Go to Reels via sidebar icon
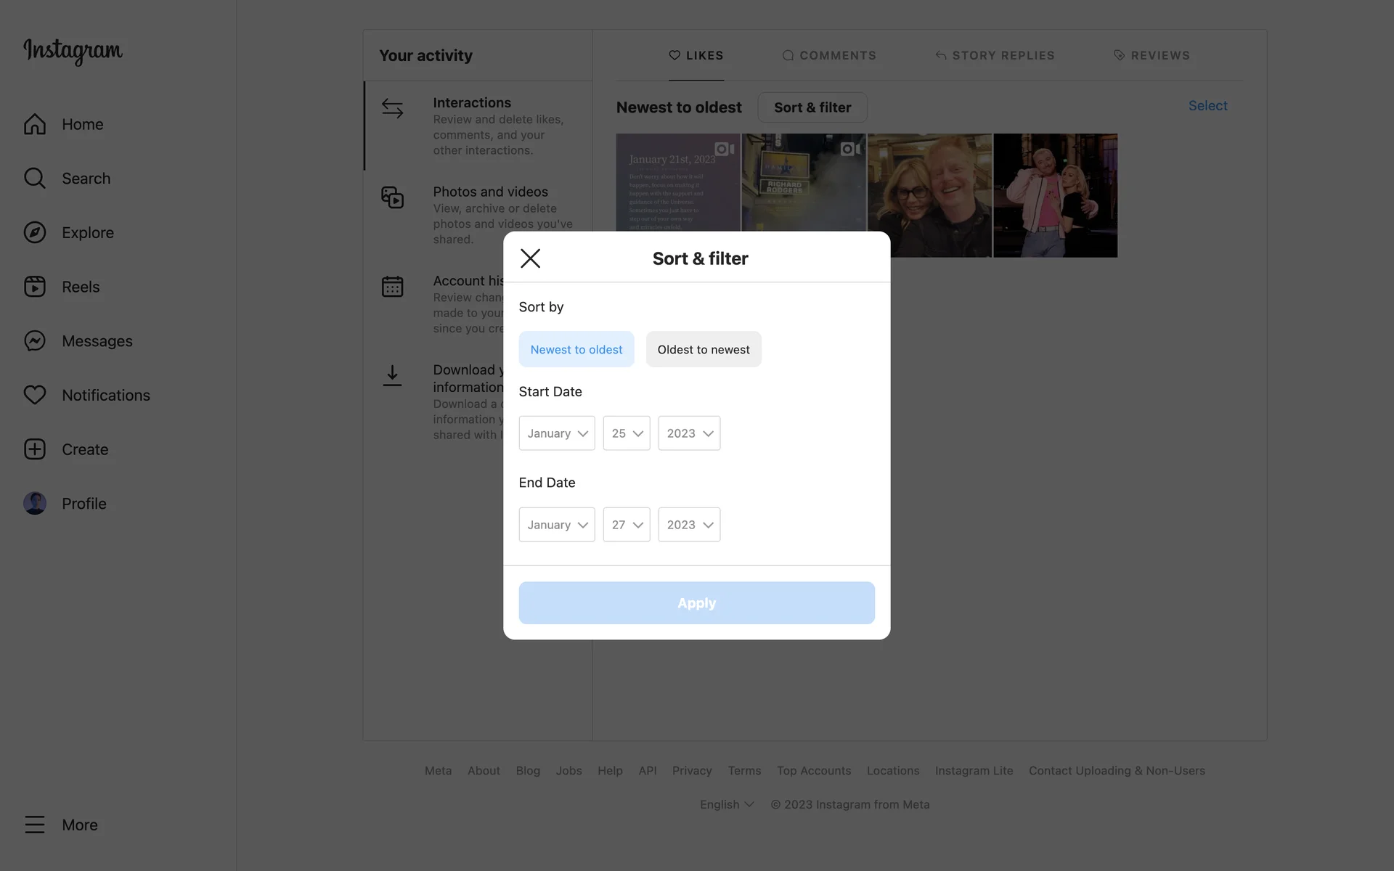Viewport: 1394px width, 871px height. (x=34, y=287)
